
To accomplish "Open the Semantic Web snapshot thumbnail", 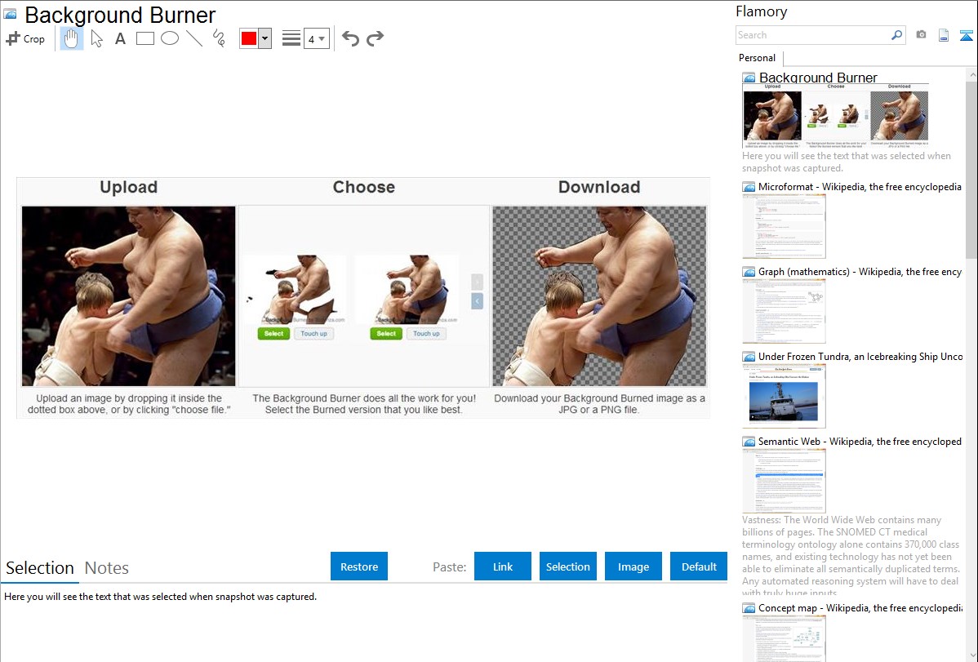I will 784,481.
